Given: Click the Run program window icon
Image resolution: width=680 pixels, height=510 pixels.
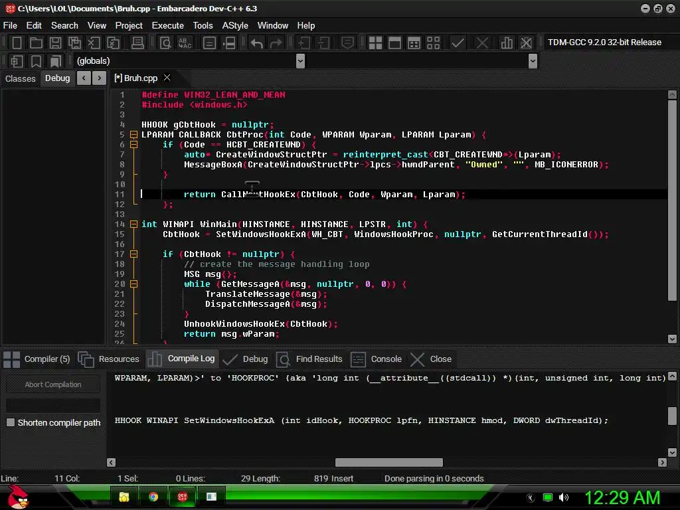Looking at the screenshot, I should coord(394,42).
